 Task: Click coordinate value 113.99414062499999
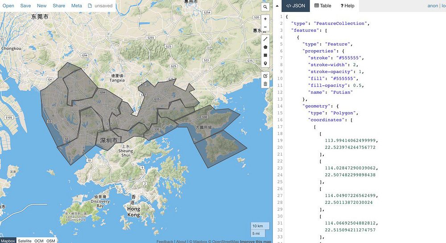[x=351, y=141]
